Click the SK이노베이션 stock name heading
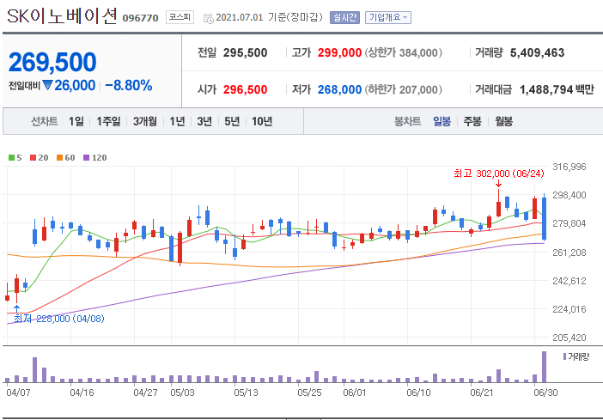Viewport: 603px width, 420px height. click(62, 16)
